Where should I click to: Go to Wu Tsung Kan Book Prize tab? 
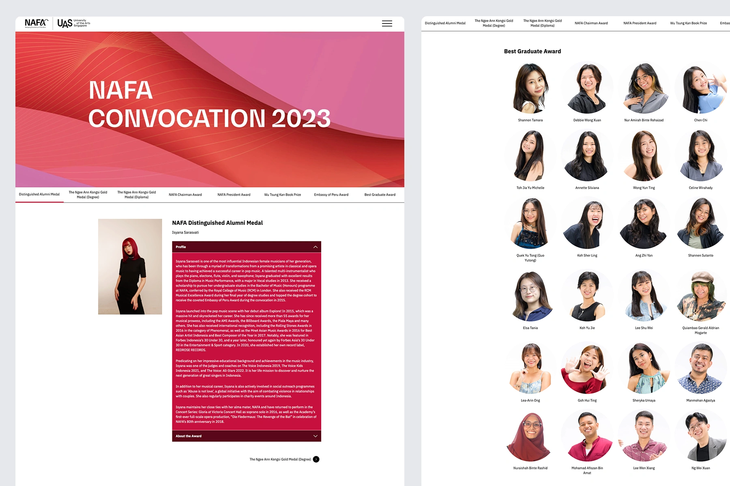(283, 195)
